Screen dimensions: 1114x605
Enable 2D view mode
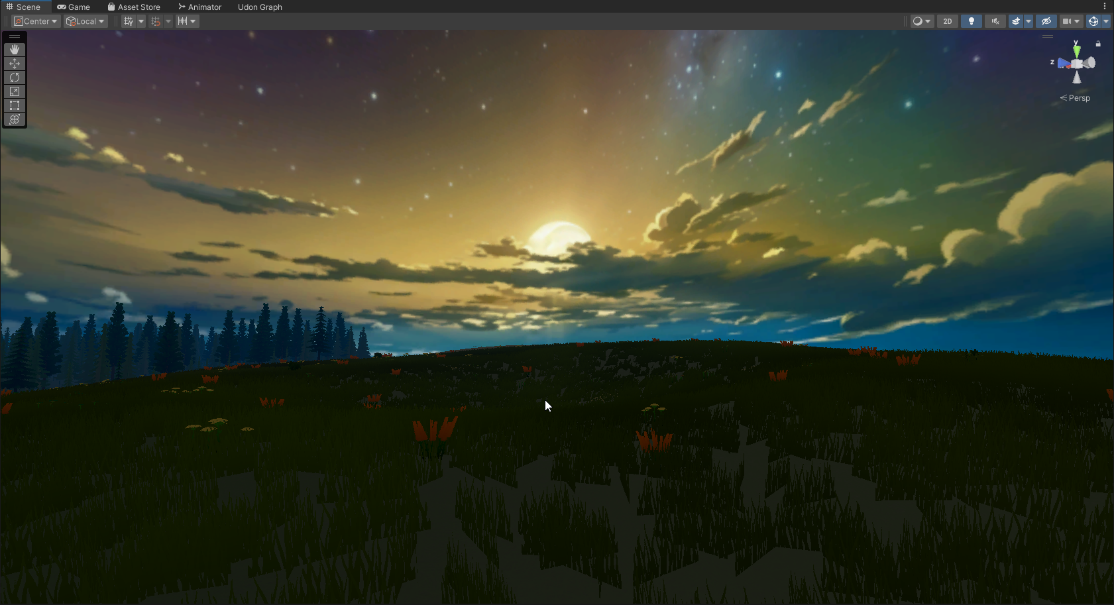tap(948, 21)
